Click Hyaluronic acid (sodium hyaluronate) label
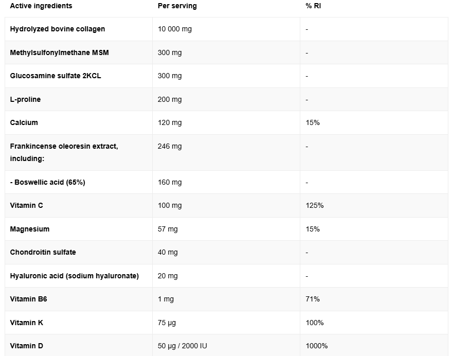Image resolution: width=452 pixels, height=356 pixels. 75,276
